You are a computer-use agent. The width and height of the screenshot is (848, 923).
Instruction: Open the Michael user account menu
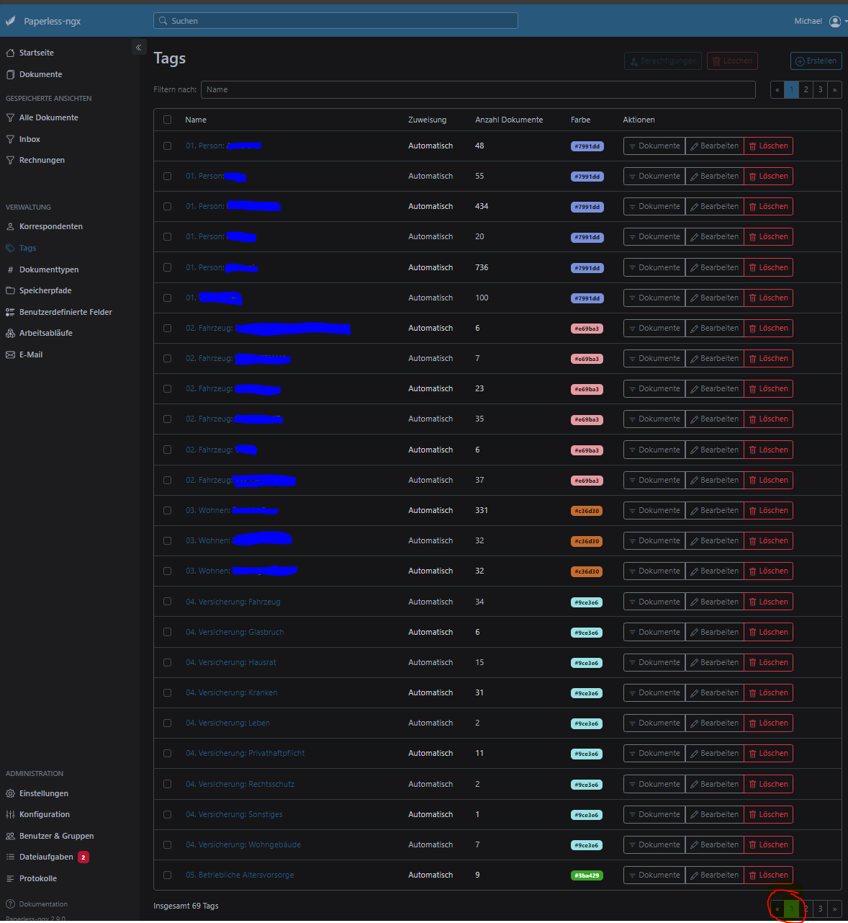819,22
